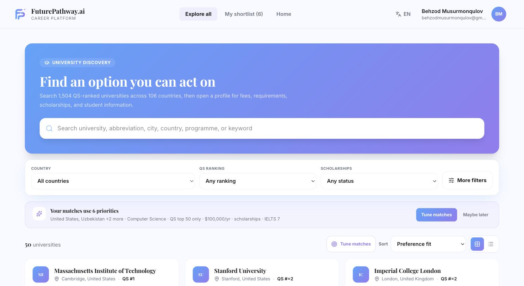
Task: Open the BM profile avatar
Action: (x=499, y=14)
